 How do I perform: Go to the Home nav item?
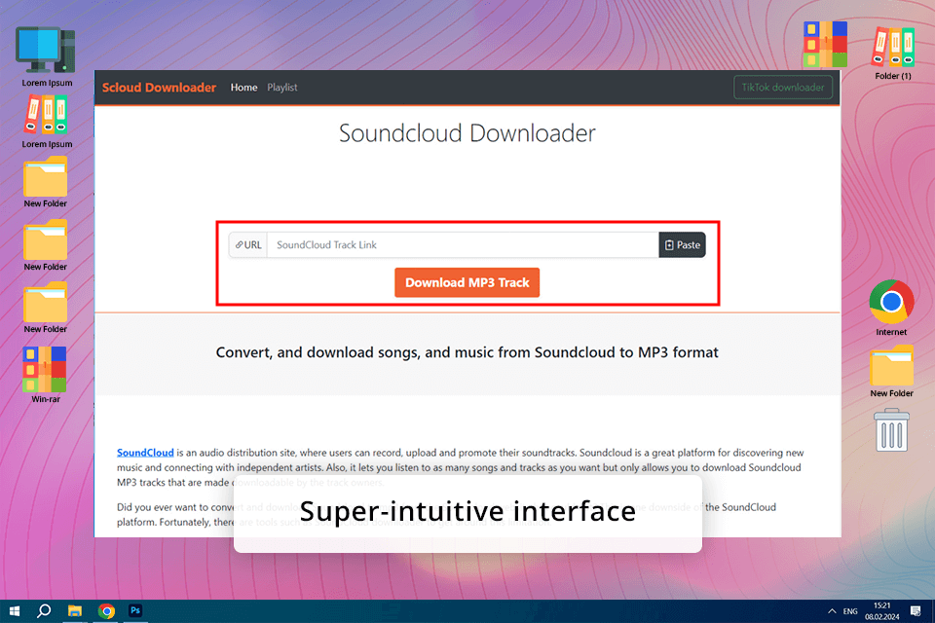[x=243, y=87]
